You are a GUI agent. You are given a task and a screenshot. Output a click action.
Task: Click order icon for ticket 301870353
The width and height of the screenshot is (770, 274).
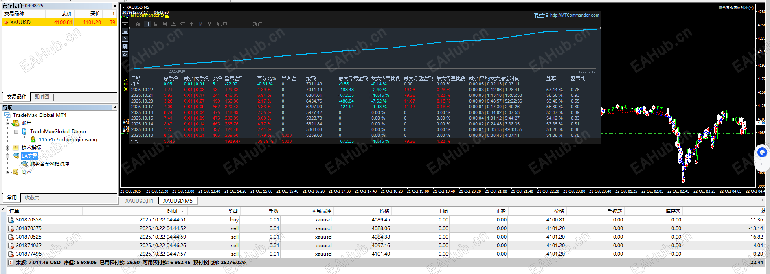click(x=11, y=220)
